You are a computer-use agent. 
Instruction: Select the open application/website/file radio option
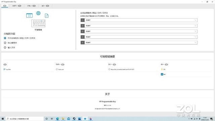pos(5,38)
